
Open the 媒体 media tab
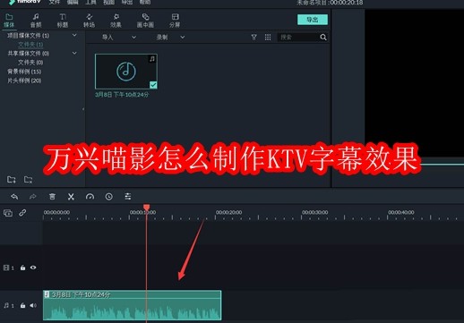coord(9,21)
